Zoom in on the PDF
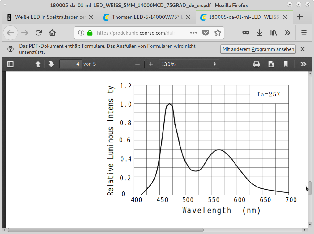The width and height of the screenshot is (314, 234). point(151,64)
